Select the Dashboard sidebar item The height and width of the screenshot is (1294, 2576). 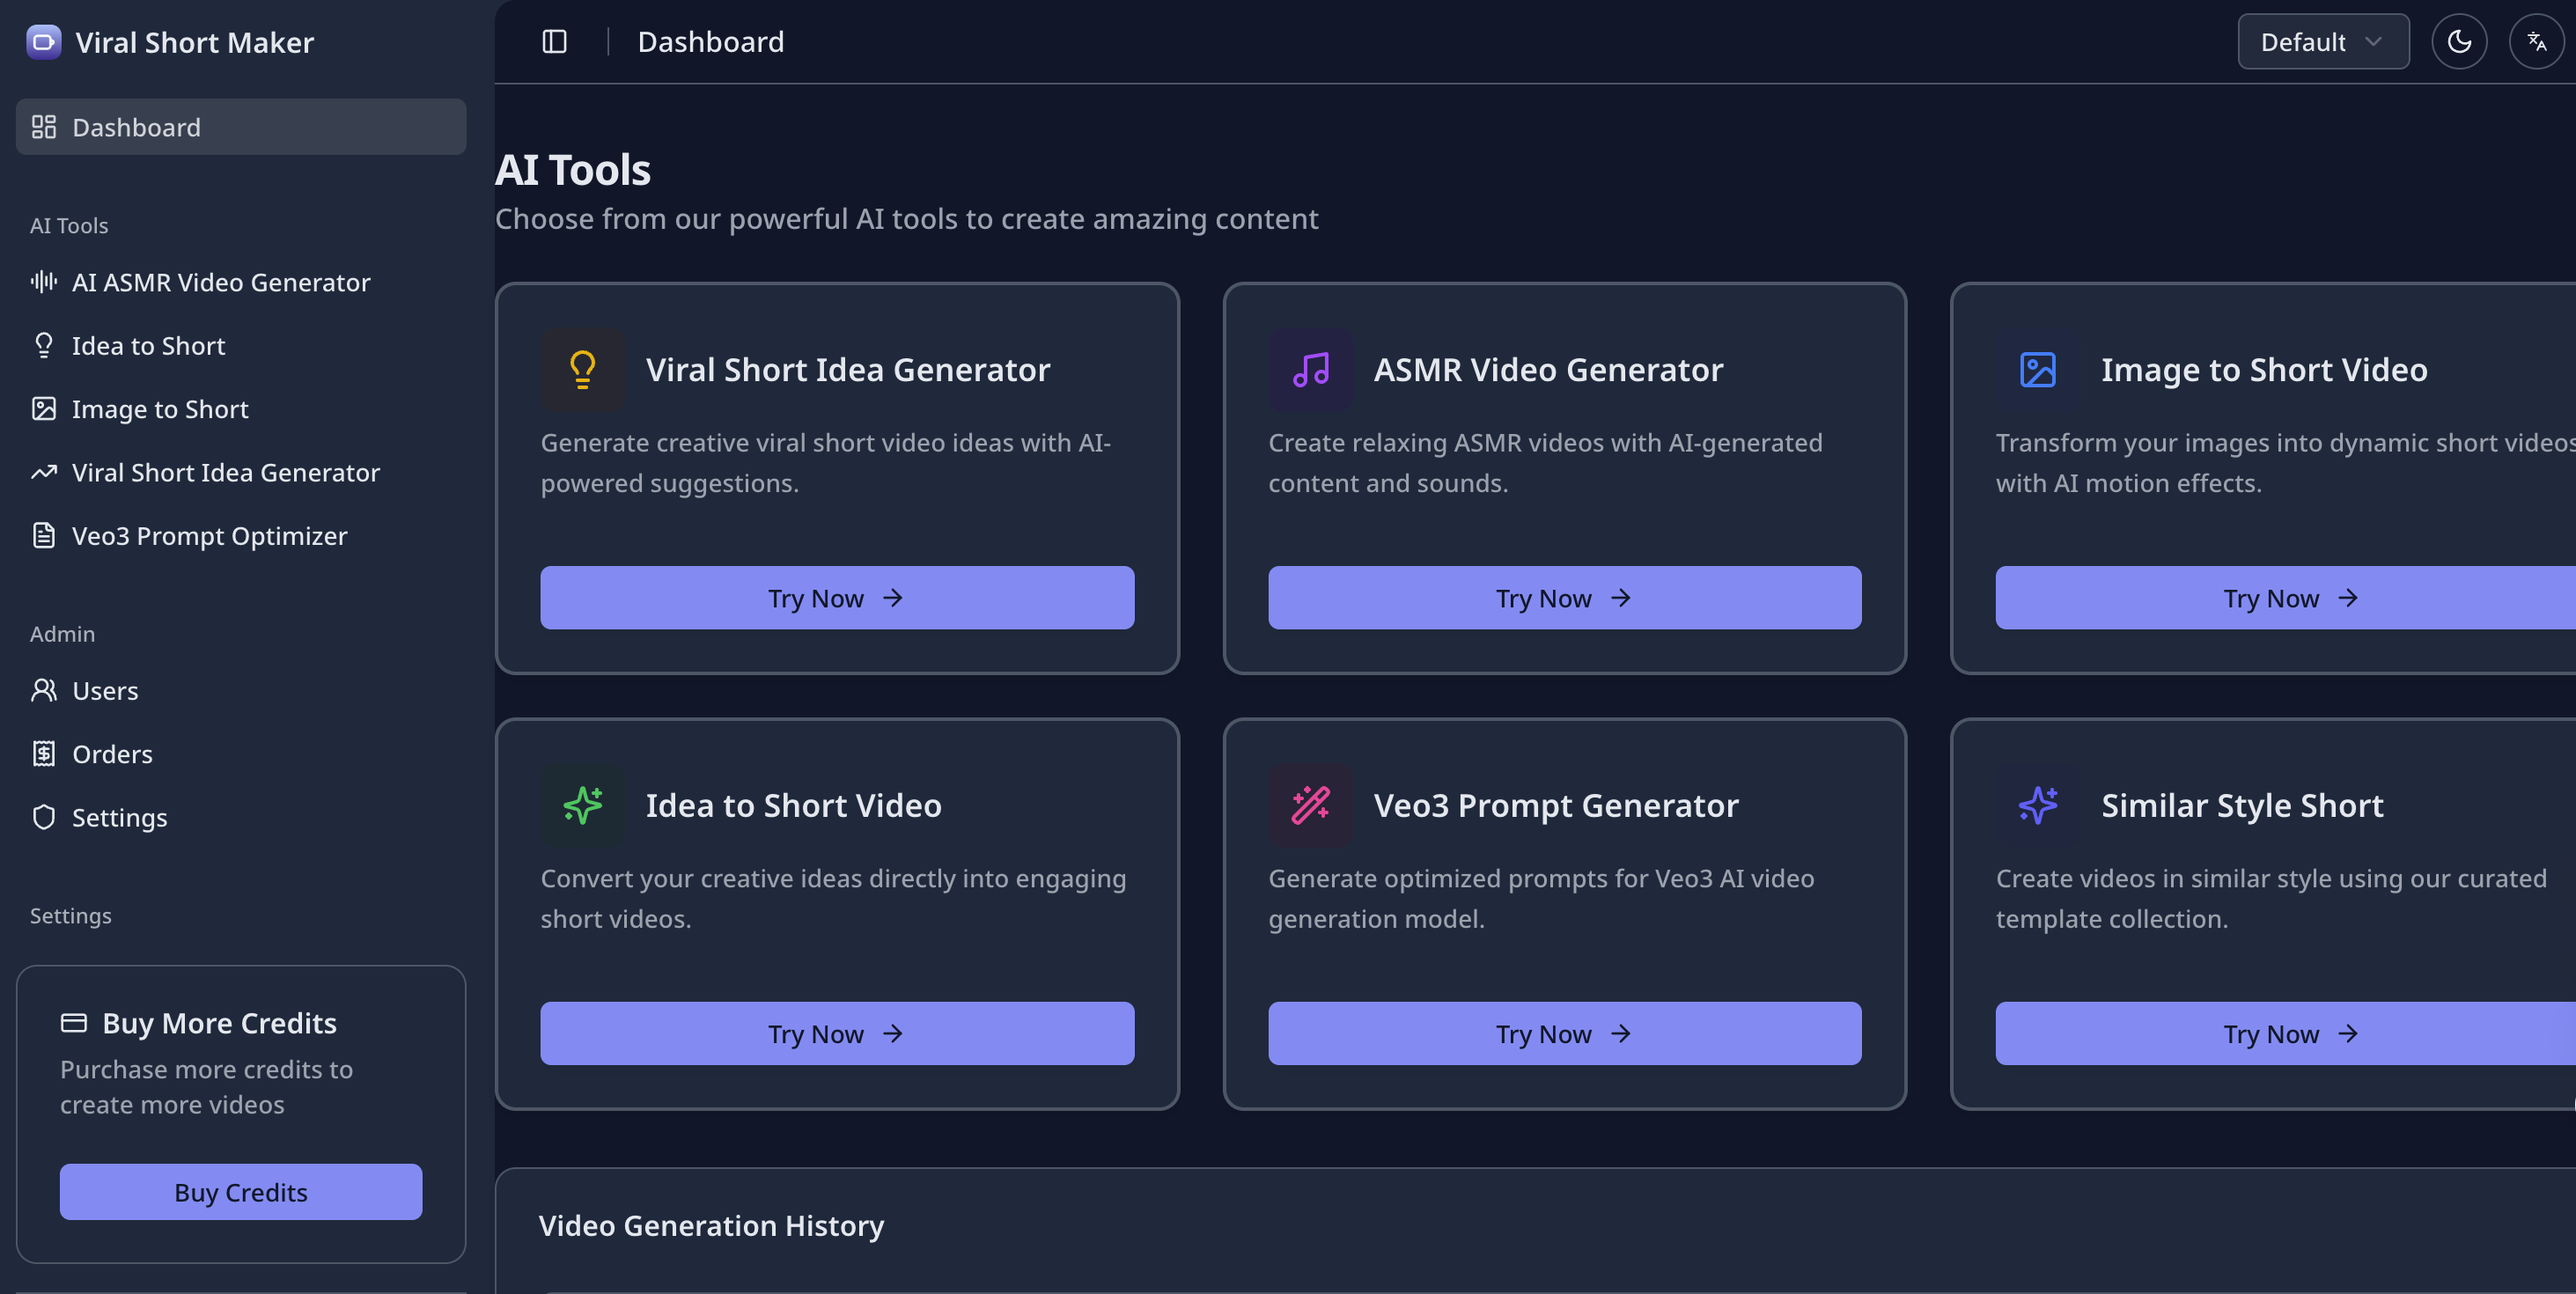[x=241, y=127]
